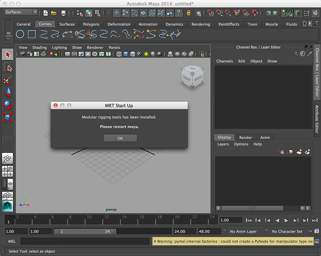Screen dimensions: 321x256
Task: Click the view cube in viewport
Action: tap(192, 76)
